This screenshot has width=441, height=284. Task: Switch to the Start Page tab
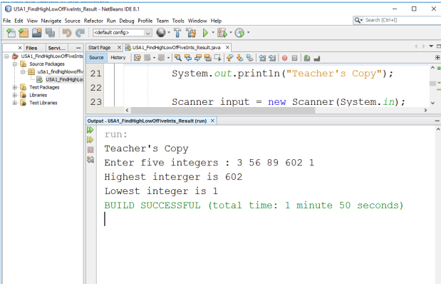99,48
